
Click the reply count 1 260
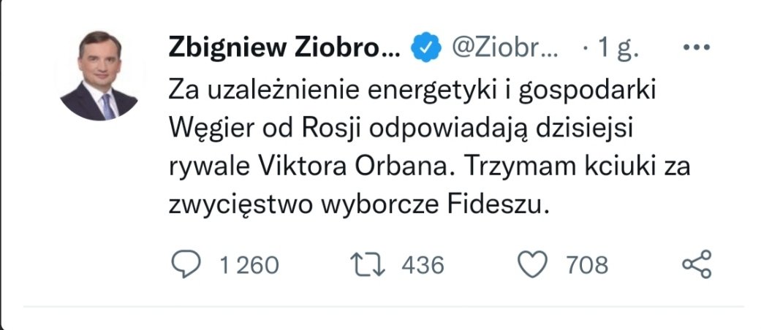(249, 265)
